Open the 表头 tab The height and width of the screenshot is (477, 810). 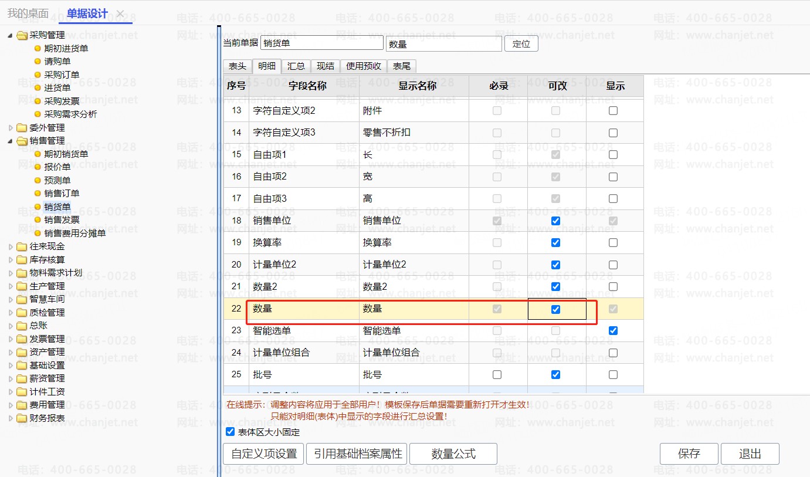(x=238, y=66)
